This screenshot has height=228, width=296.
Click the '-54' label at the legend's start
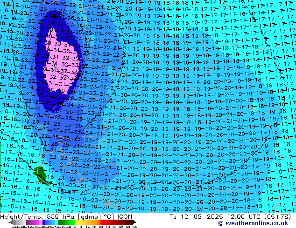coord(15,227)
